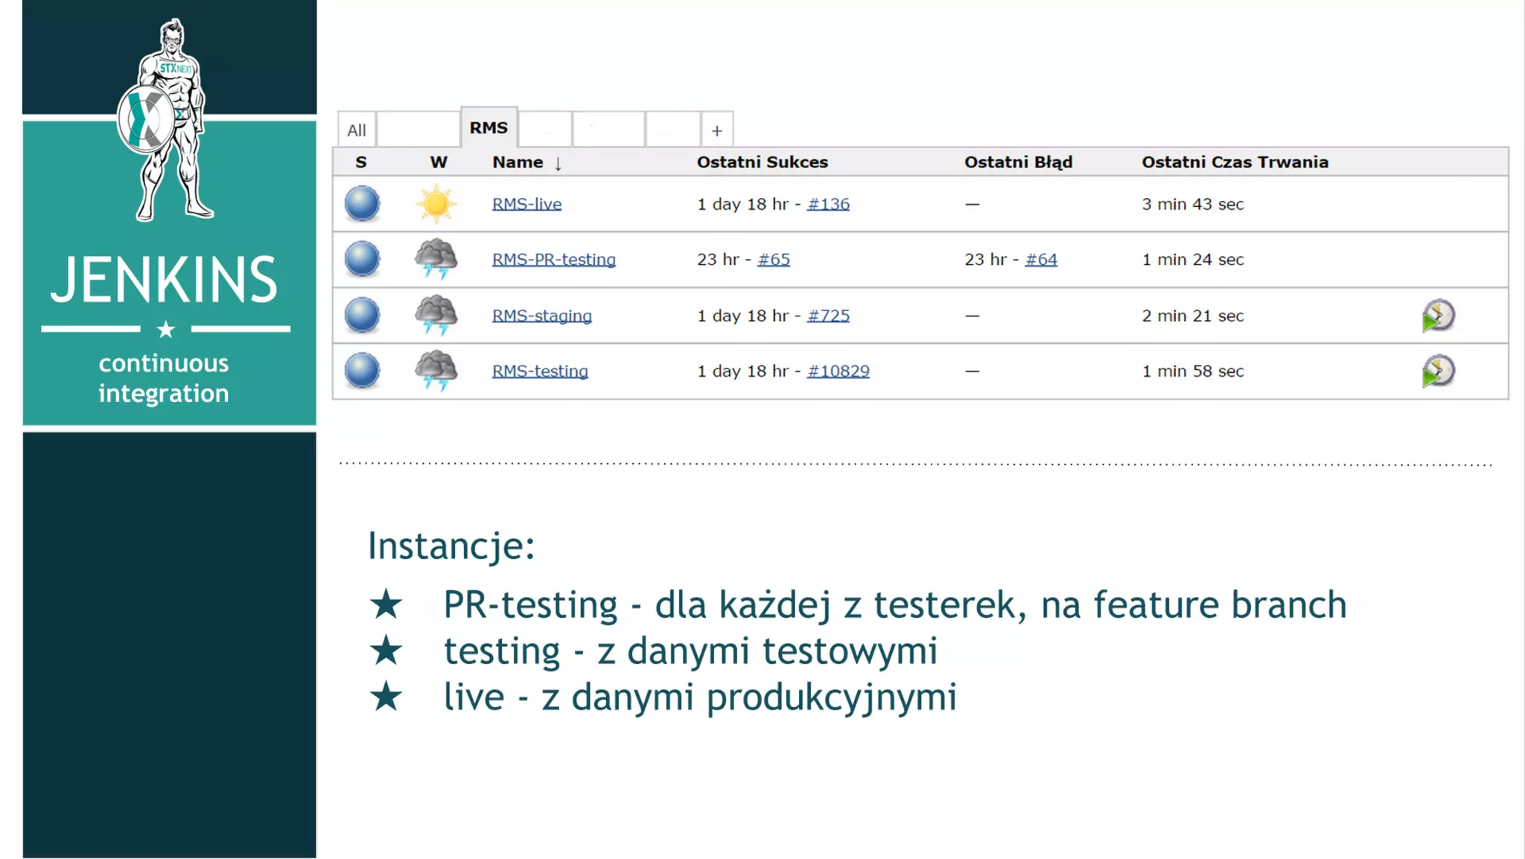The image size is (1525, 859).
Task: Click the '1 min 24 sec' duration cell
Action: coord(1193,259)
